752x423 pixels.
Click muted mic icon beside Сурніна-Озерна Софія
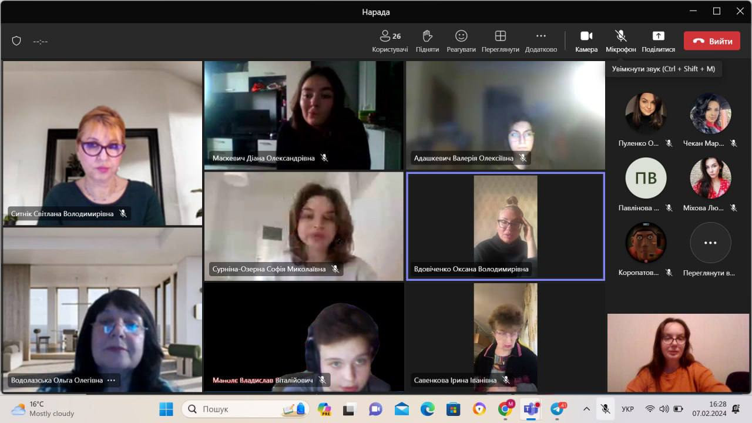[335, 269]
